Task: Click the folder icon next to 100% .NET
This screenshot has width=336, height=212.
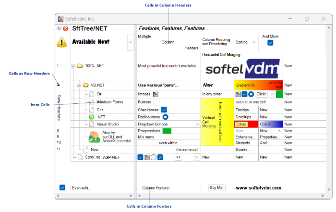Action: click(x=80, y=66)
